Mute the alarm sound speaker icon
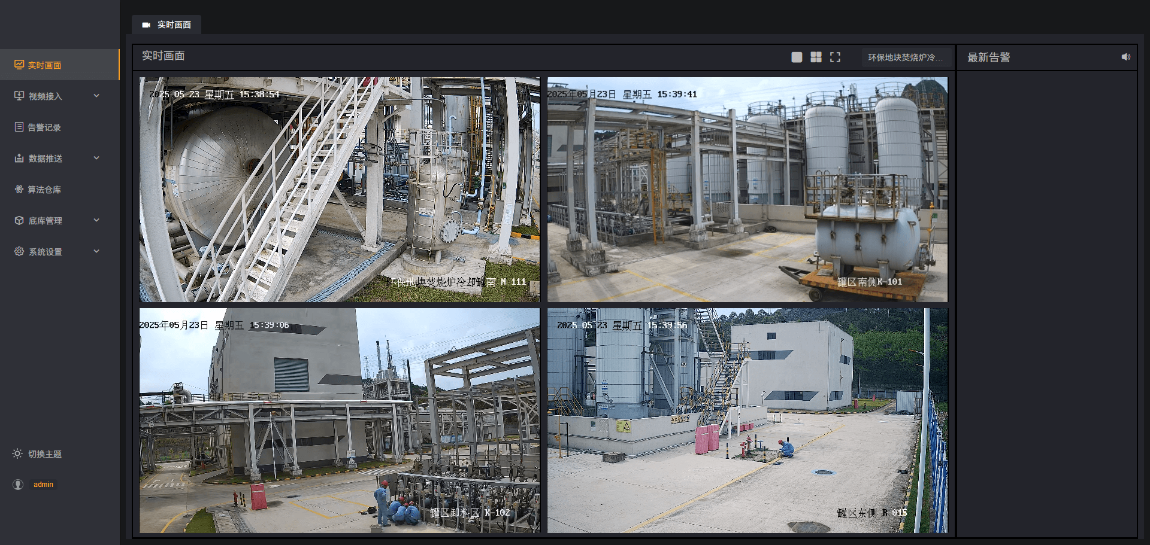Screen dimensions: 1150x545 (x=1125, y=57)
